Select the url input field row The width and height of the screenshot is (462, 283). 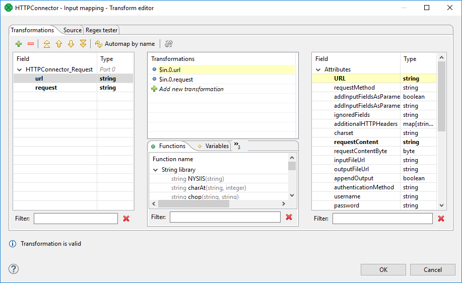click(x=74, y=79)
